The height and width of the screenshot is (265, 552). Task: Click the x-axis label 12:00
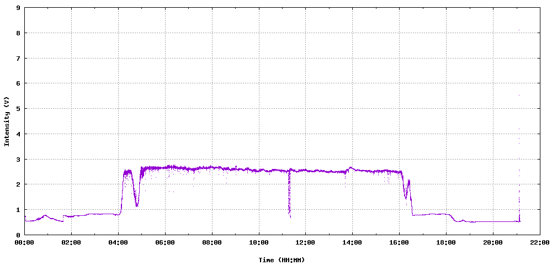point(306,243)
